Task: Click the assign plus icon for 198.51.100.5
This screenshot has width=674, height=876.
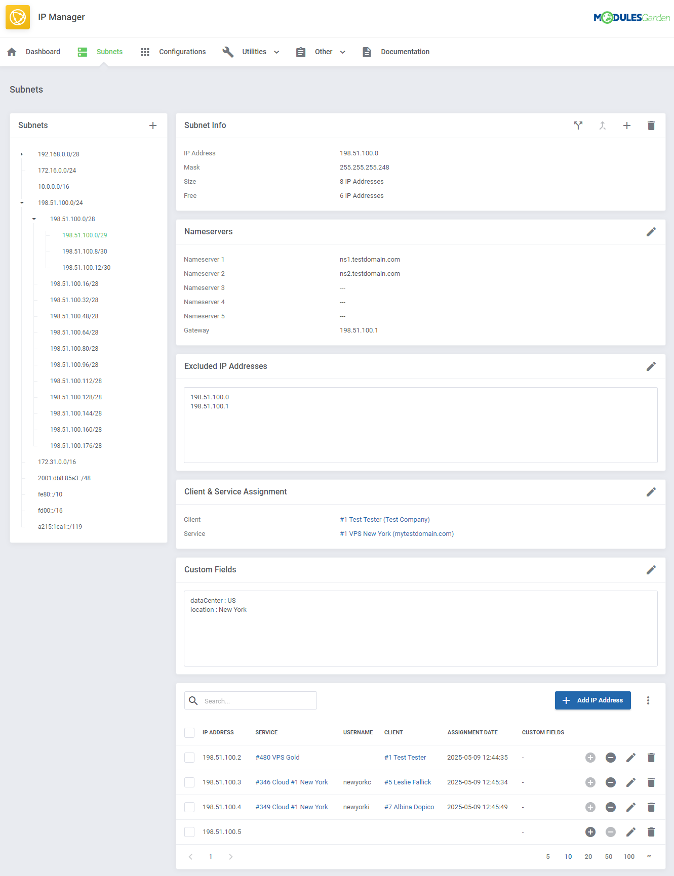Action: click(x=590, y=832)
